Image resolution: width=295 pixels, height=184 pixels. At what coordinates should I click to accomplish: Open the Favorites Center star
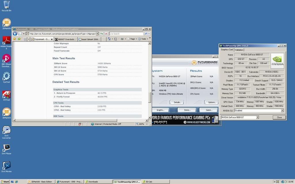(15, 39)
